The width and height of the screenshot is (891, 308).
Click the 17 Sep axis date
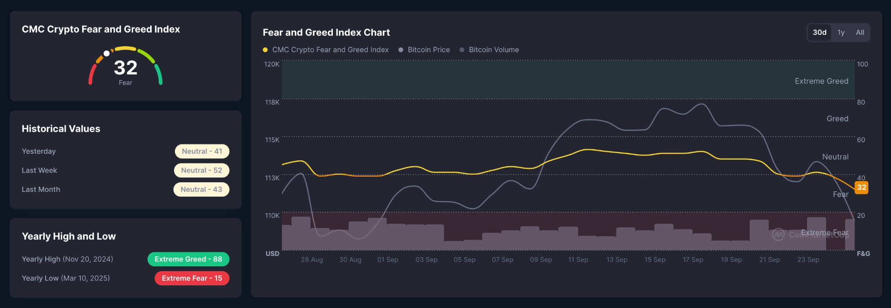[x=693, y=260]
